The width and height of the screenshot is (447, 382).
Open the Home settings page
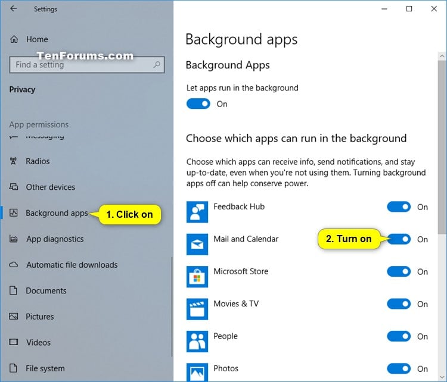point(37,39)
